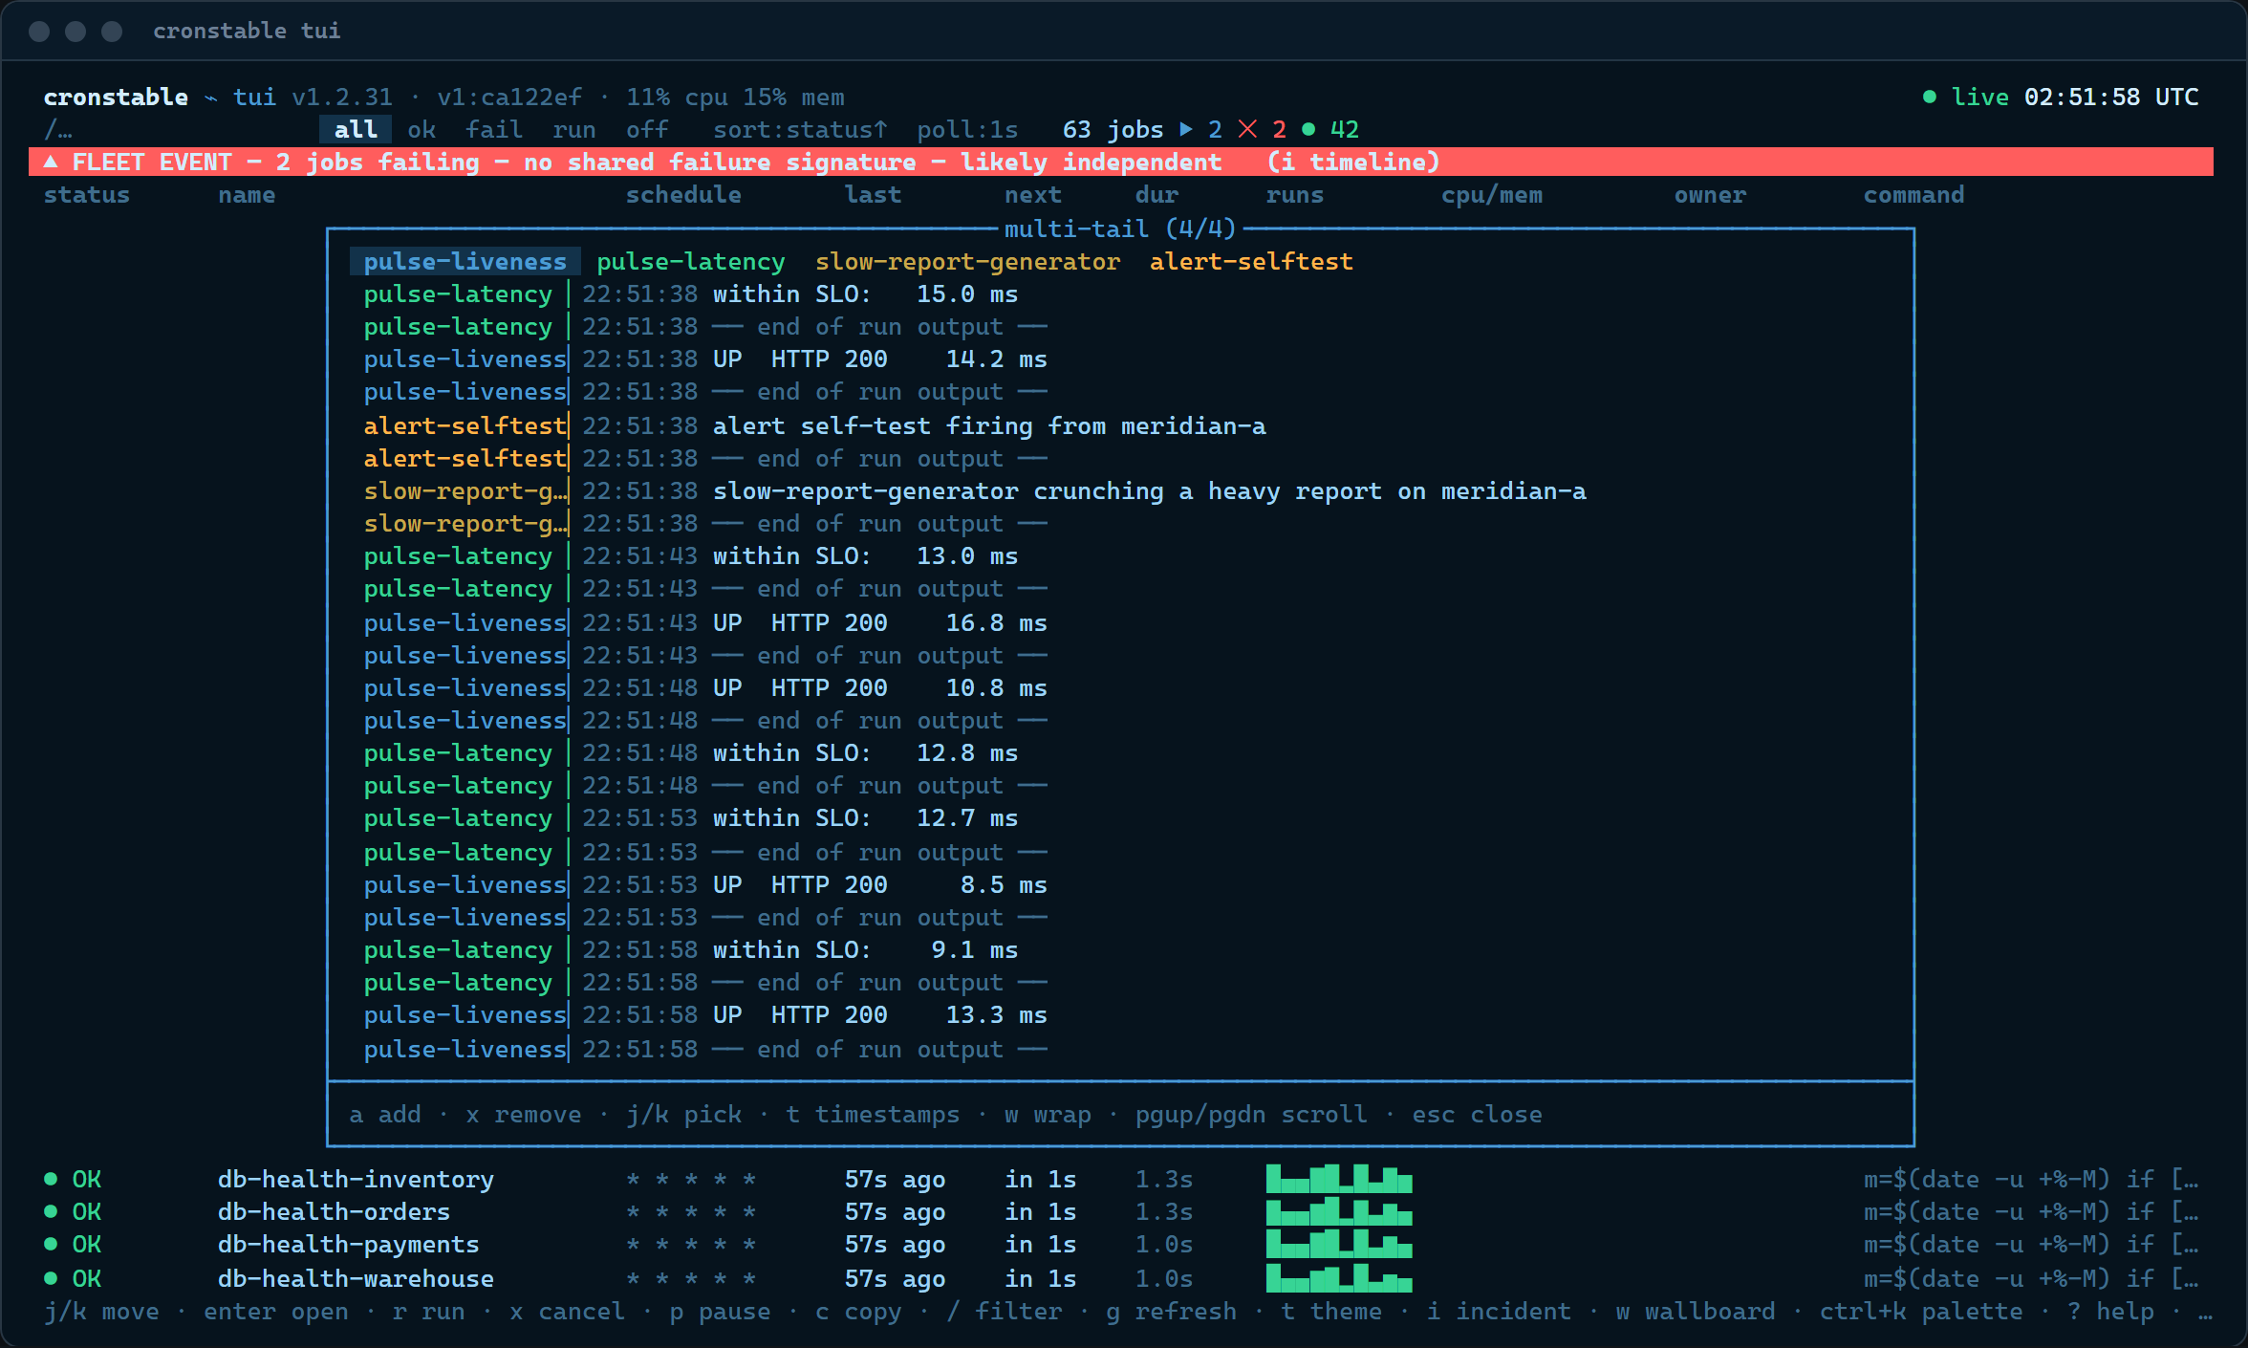Click the green ok jobs dot icon
Image resolution: width=2248 pixels, height=1348 pixels.
pyautogui.click(x=1308, y=129)
